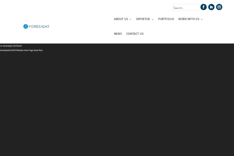Go to the Portfolio page
This screenshot has width=234, height=156.
[x=166, y=19]
